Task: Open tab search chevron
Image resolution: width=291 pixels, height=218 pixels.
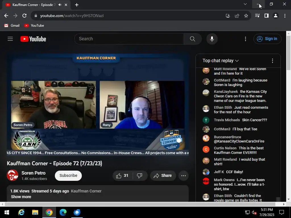Action: click(x=245, y=4)
